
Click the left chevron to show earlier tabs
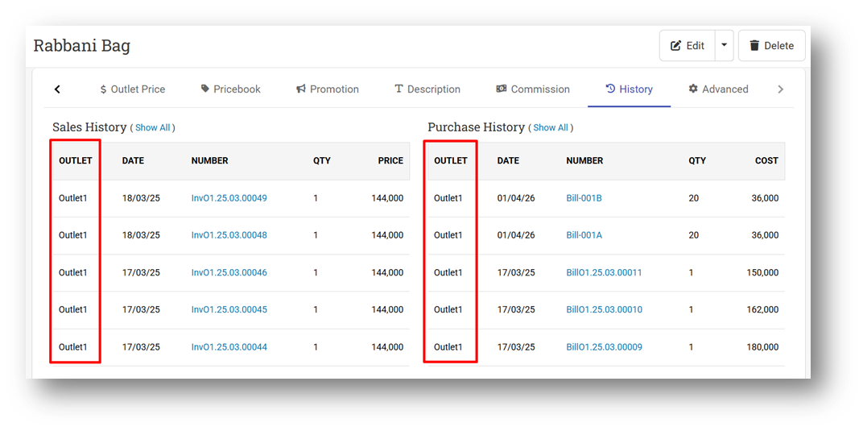57,89
